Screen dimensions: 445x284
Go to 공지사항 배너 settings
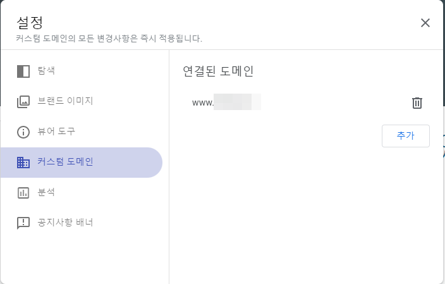click(82, 223)
